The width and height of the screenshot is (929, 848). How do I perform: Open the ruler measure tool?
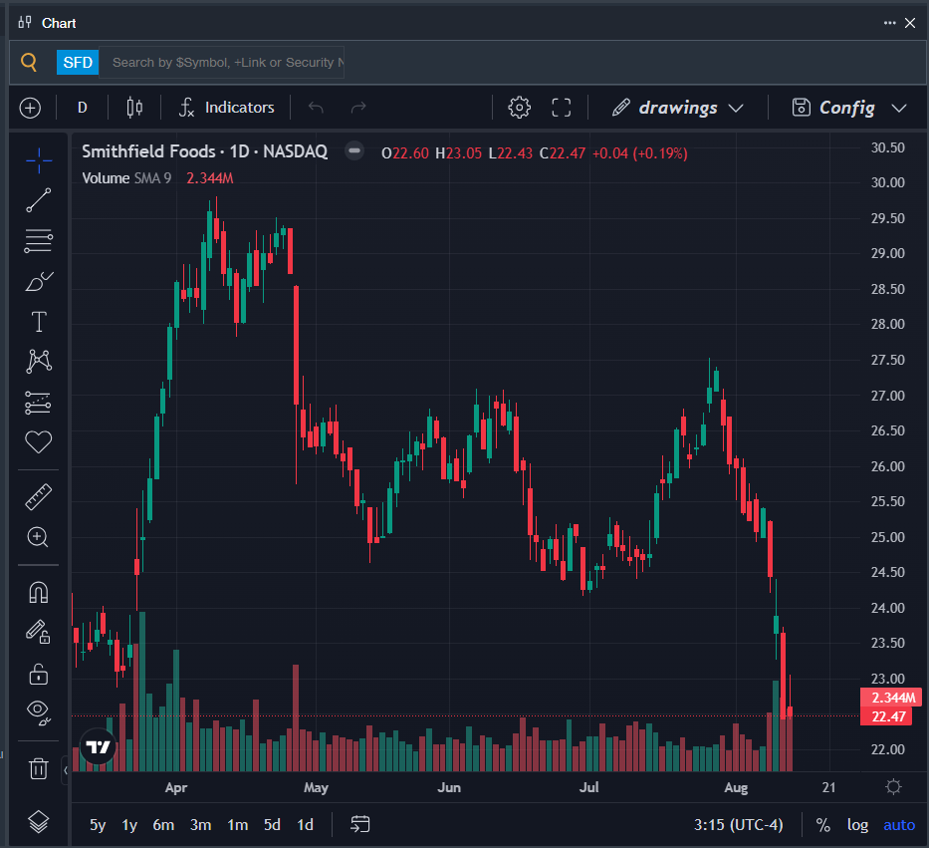click(x=39, y=497)
